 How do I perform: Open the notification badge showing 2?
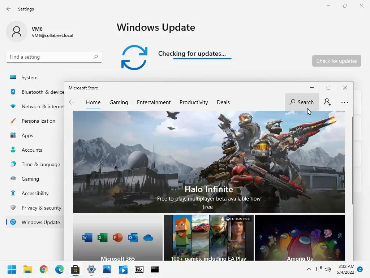coord(360,269)
